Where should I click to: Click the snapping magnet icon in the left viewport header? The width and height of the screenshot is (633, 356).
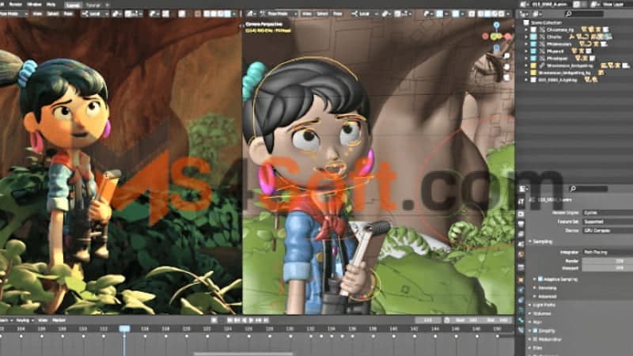coord(127,13)
